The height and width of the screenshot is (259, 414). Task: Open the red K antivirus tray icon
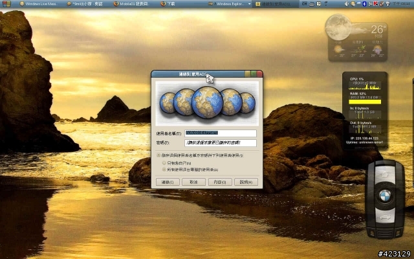[x=376, y=4]
